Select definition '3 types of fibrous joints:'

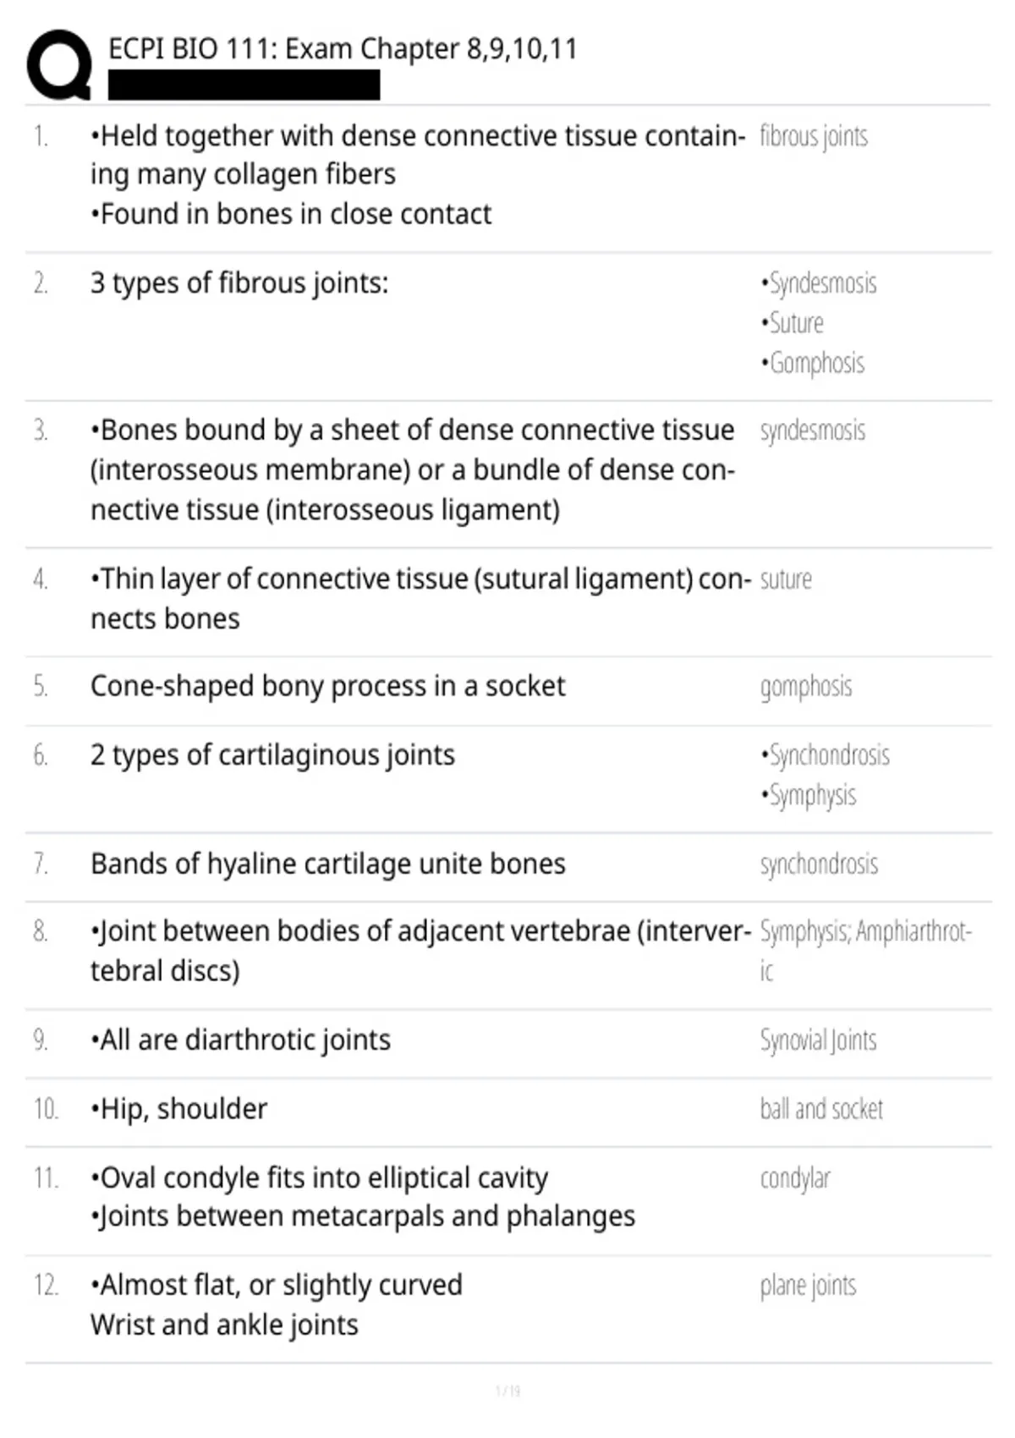coord(239,283)
